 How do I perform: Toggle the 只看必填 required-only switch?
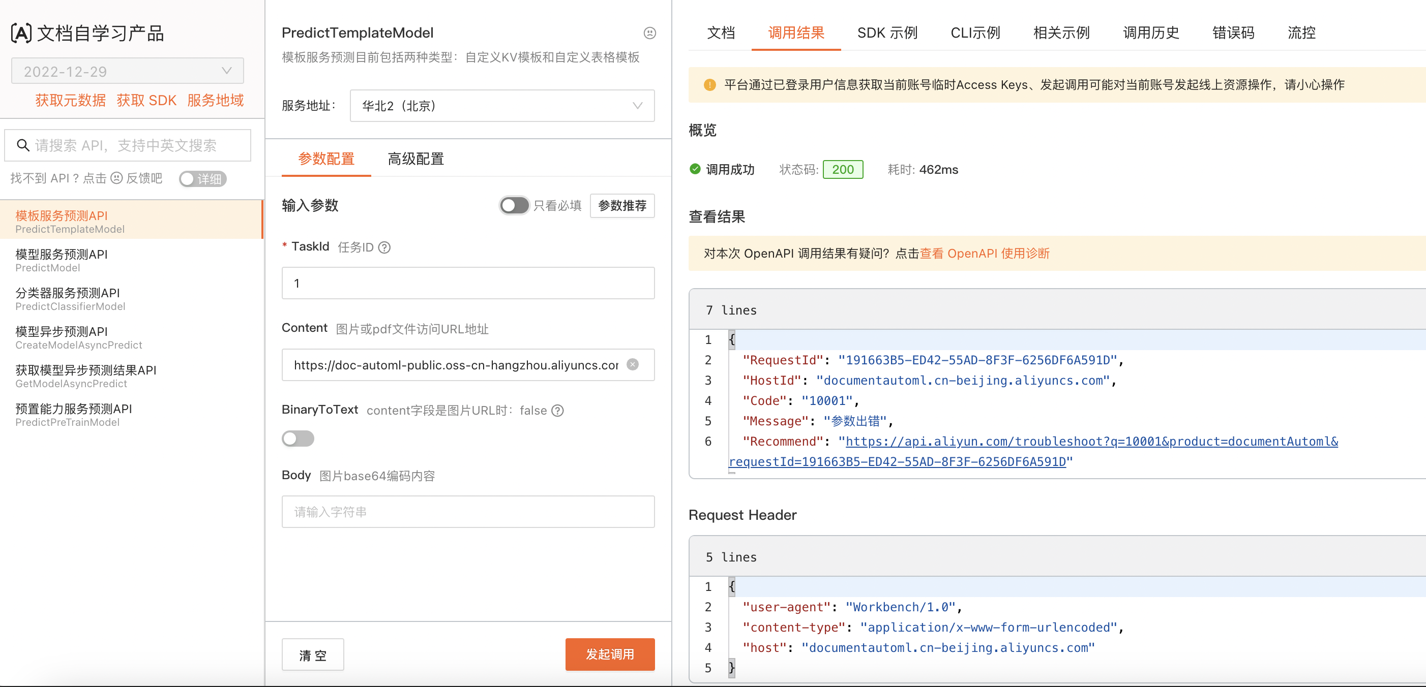pyautogui.click(x=514, y=206)
